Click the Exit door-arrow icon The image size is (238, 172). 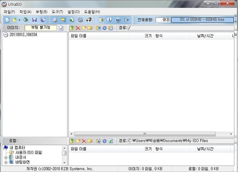126,20
